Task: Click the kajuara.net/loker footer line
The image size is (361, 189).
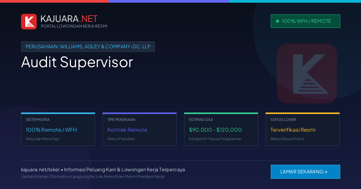Action: [x=103, y=169]
